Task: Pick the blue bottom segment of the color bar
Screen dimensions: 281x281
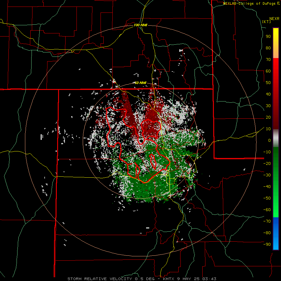Action: 276,234
